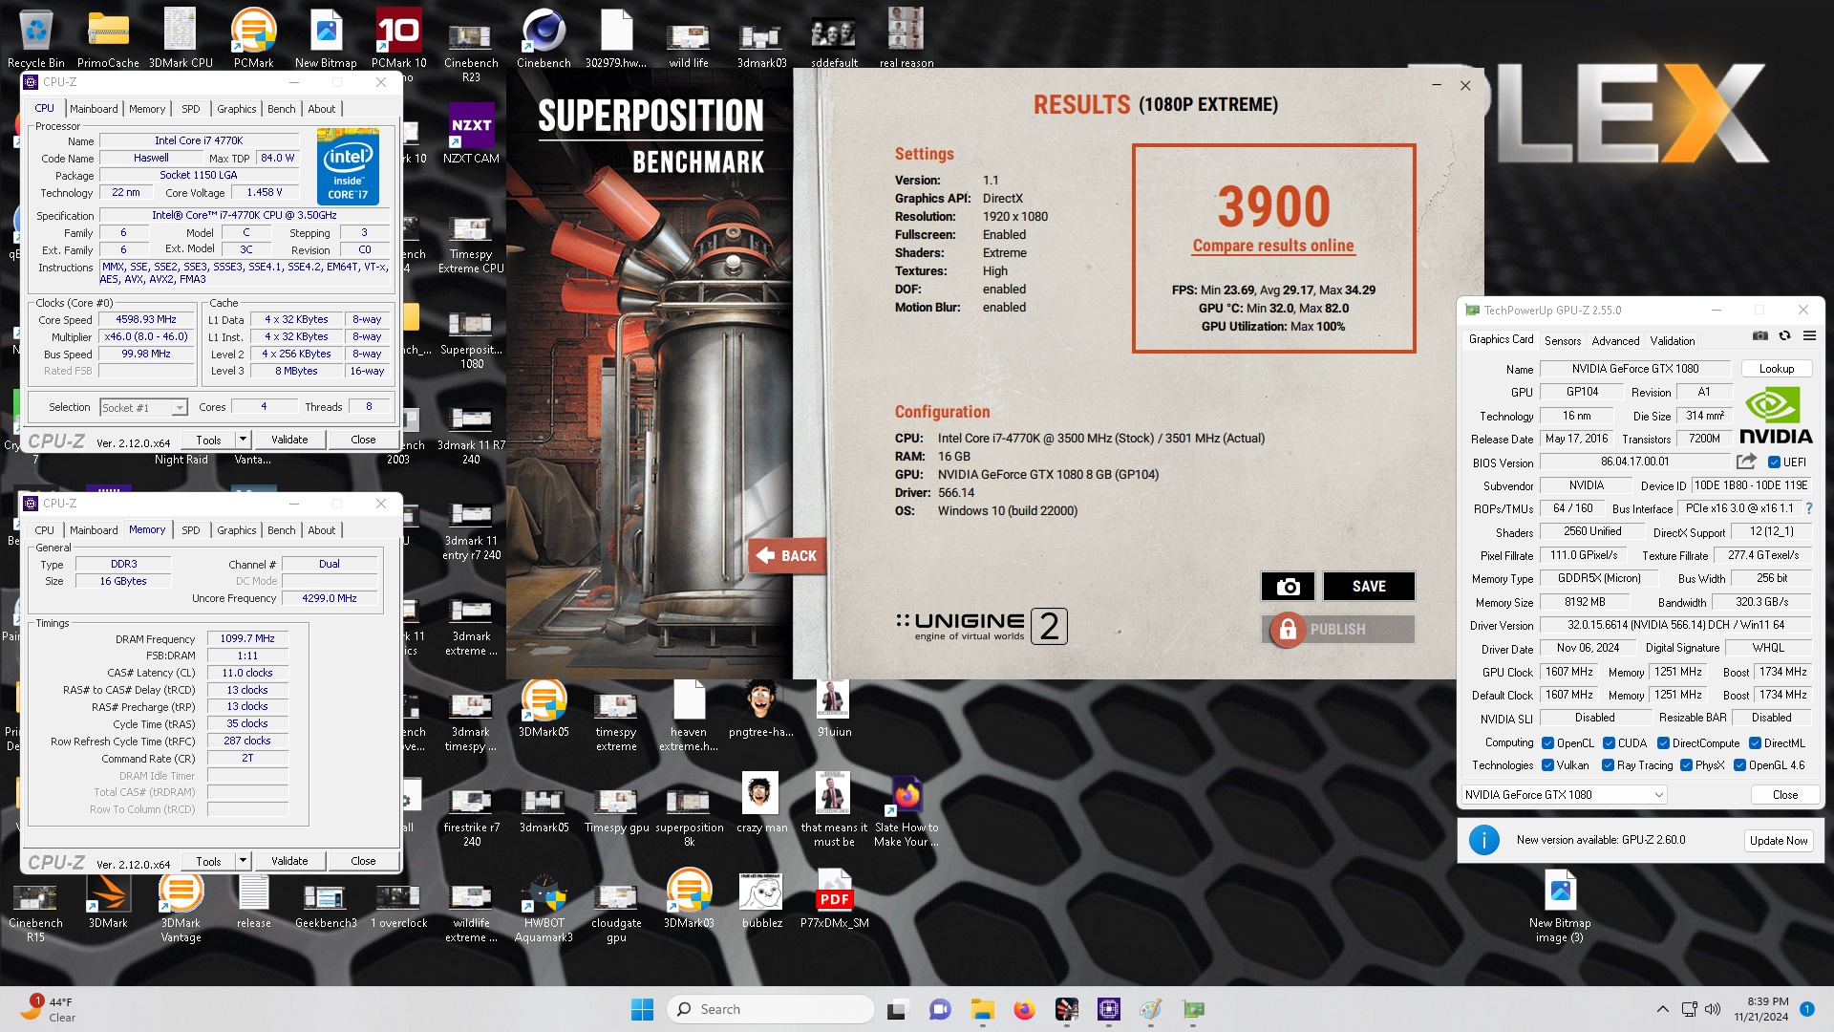Open File Explorer from the taskbar
1834x1032 pixels.
[x=982, y=1009]
